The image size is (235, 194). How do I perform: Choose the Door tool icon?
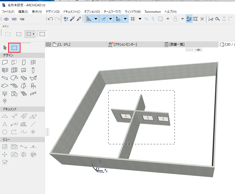pyautogui.click(x=24, y=62)
